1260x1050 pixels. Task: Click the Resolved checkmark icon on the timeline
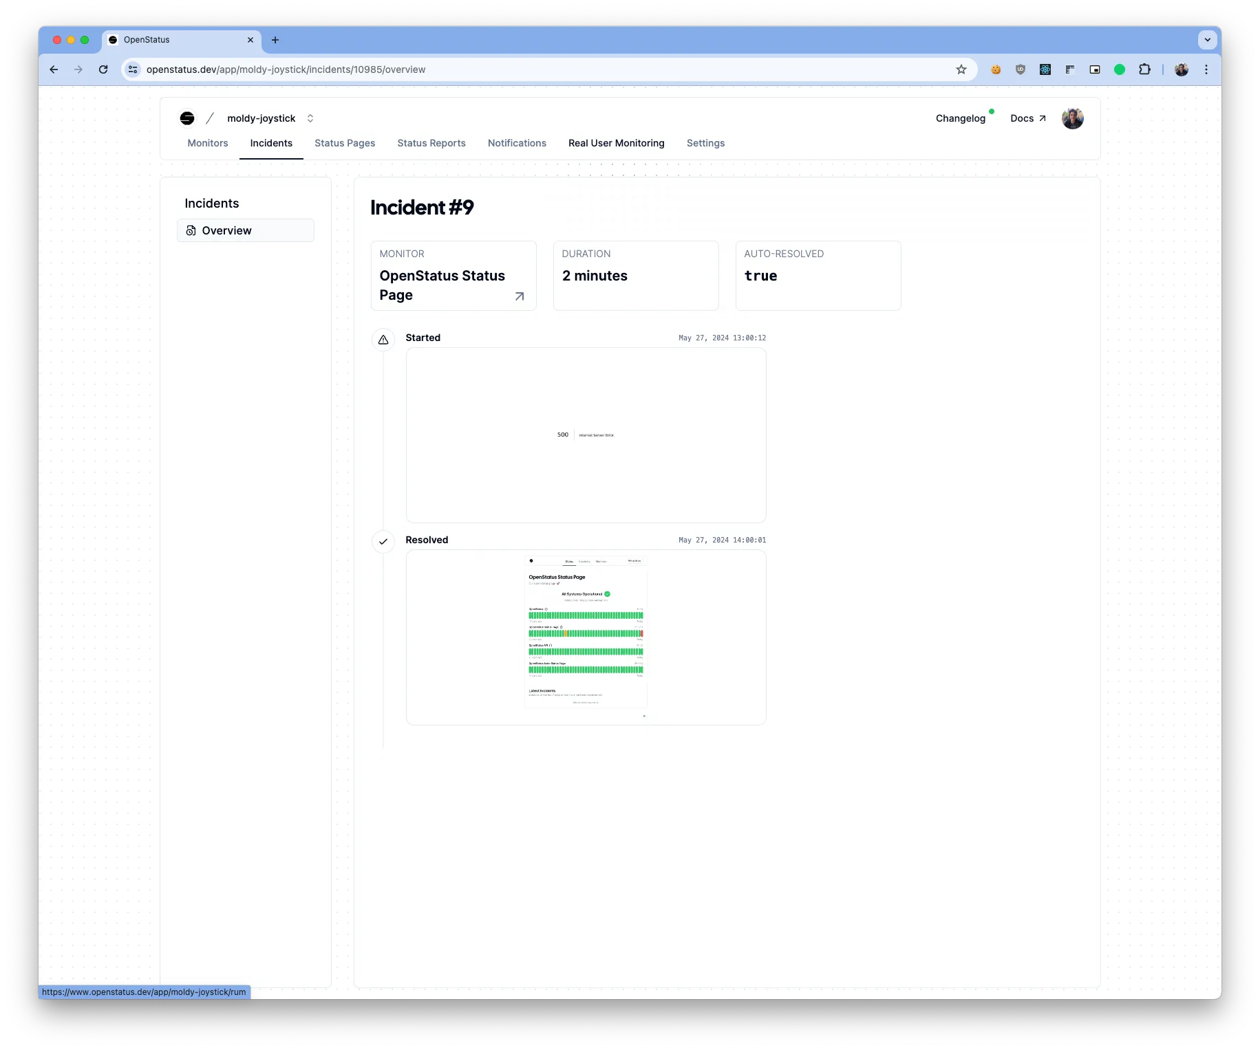(383, 542)
